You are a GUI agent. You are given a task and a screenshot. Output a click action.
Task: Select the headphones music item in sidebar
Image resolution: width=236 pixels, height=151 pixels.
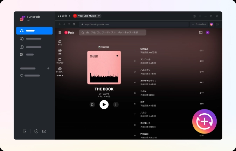pos(34,31)
